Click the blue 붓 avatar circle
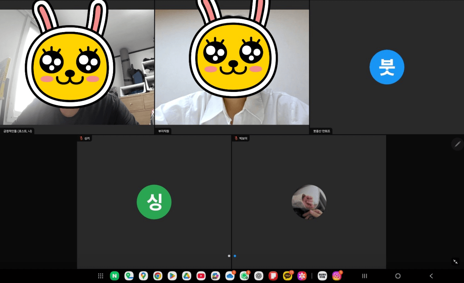This screenshot has width=464, height=283. pos(387,67)
